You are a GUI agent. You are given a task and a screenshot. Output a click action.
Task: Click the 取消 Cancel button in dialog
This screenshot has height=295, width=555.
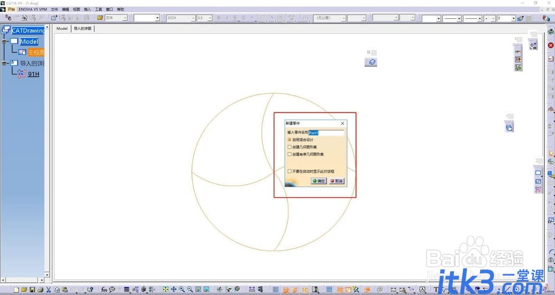[336, 181]
